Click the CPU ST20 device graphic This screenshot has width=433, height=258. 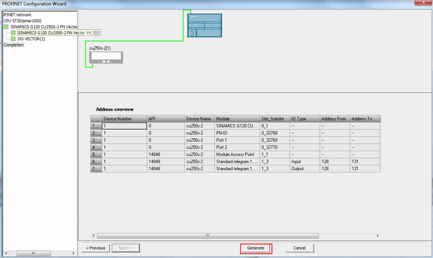pos(204,25)
